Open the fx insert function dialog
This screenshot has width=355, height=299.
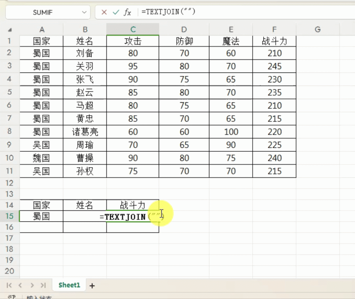127,12
